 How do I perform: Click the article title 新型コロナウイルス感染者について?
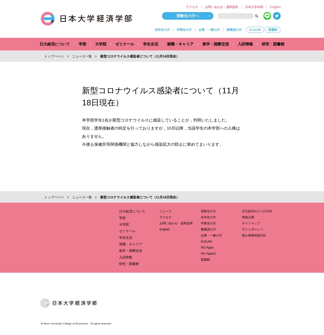pos(160,97)
